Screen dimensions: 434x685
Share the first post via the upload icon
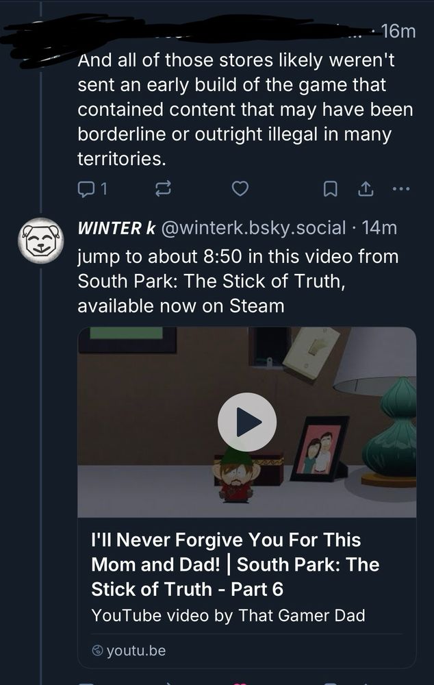365,190
